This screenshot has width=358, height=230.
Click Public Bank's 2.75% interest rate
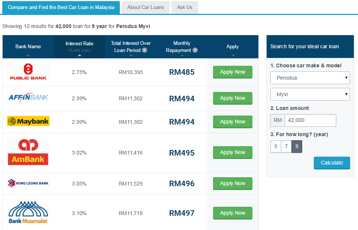click(79, 72)
